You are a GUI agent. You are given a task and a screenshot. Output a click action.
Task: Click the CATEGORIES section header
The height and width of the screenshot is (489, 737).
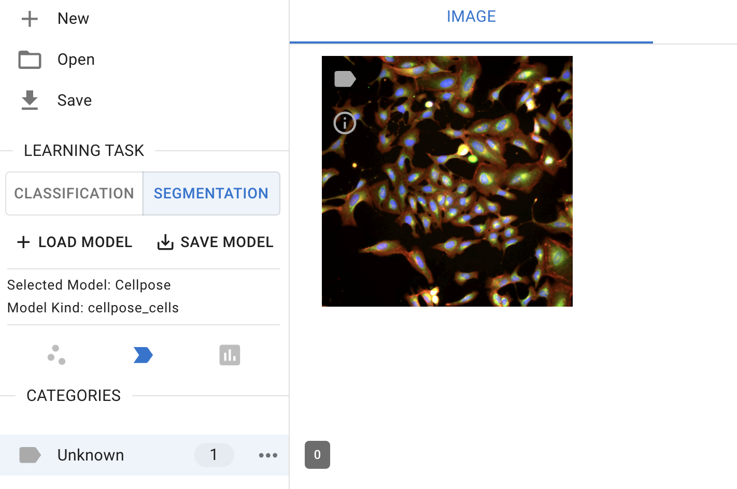pyautogui.click(x=74, y=396)
